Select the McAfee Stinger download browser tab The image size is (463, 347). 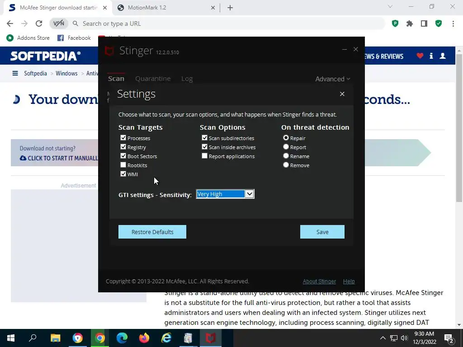(57, 8)
